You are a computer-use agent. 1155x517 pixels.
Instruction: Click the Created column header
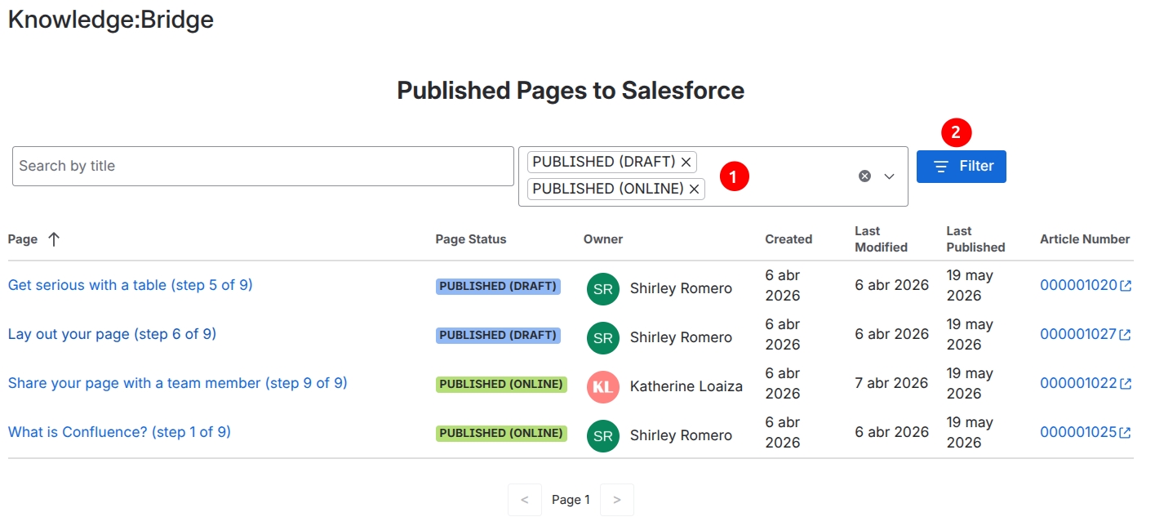point(789,239)
